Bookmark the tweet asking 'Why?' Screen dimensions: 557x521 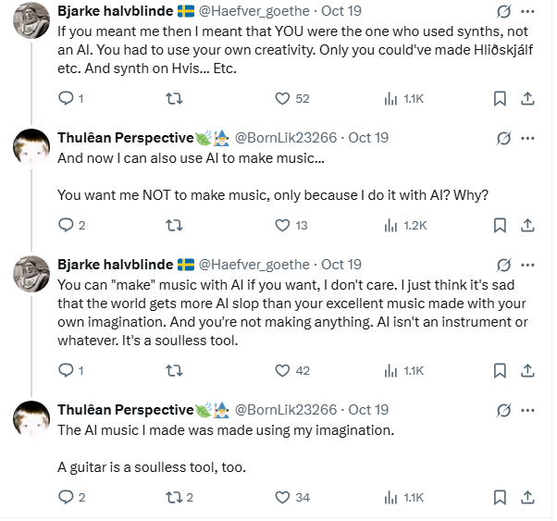tap(499, 225)
